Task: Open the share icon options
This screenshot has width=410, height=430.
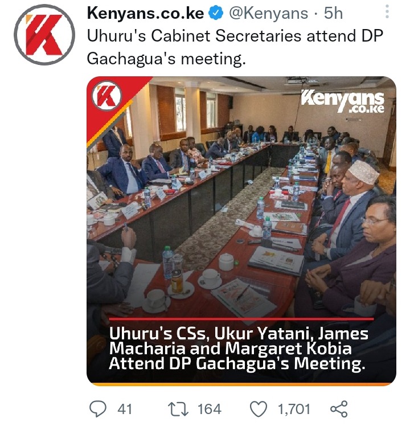Action: point(339,409)
